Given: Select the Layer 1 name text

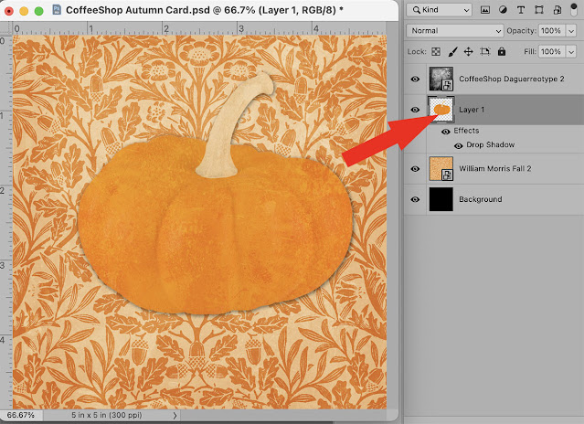Looking at the screenshot, I should [472, 110].
